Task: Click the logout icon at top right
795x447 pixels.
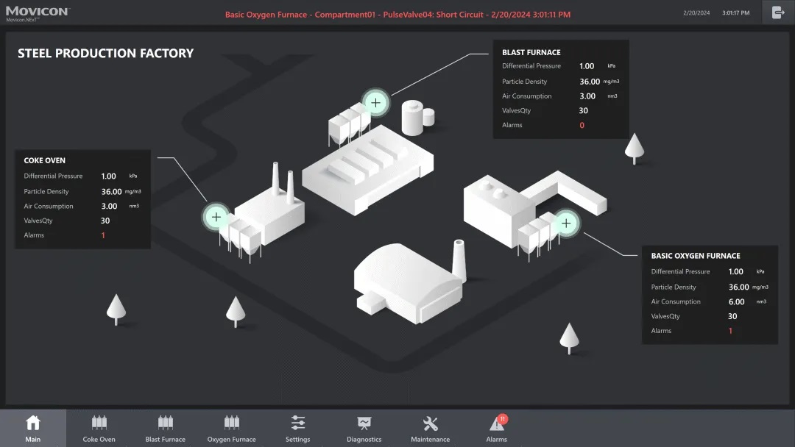Action: point(778,12)
